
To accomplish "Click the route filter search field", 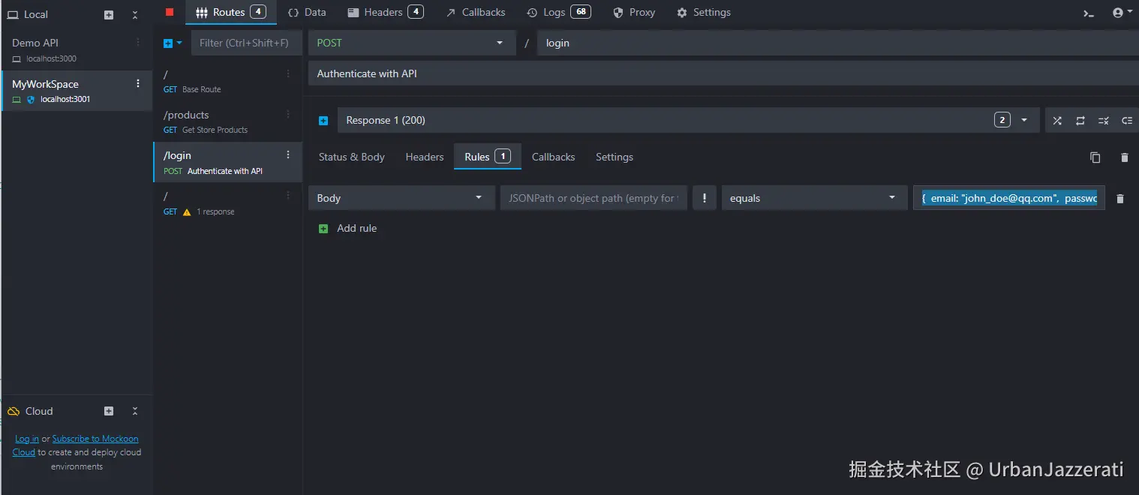I will pyautogui.click(x=246, y=43).
